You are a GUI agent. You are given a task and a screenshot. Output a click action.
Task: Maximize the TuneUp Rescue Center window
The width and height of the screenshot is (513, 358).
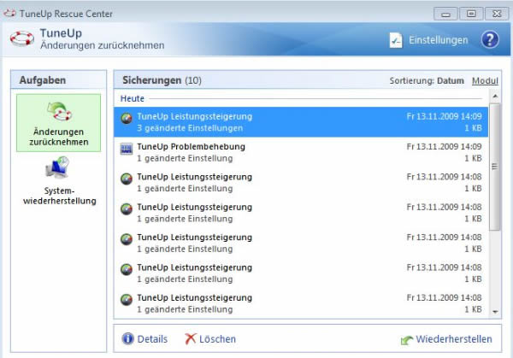[471, 14]
